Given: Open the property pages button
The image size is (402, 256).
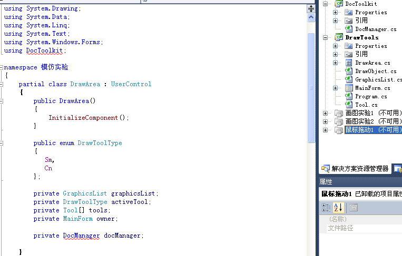Looking at the screenshot, I should (x=354, y=208).
